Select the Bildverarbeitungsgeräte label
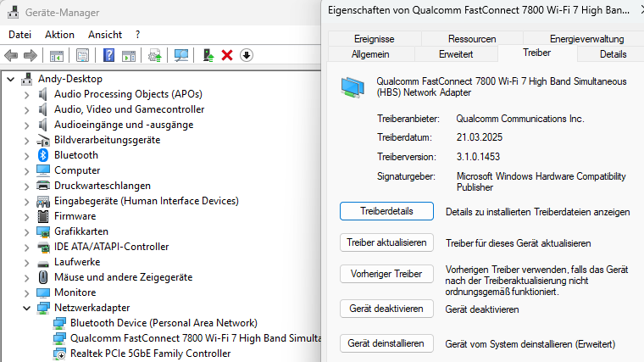The image size is (644, 362). pos(108,140)
